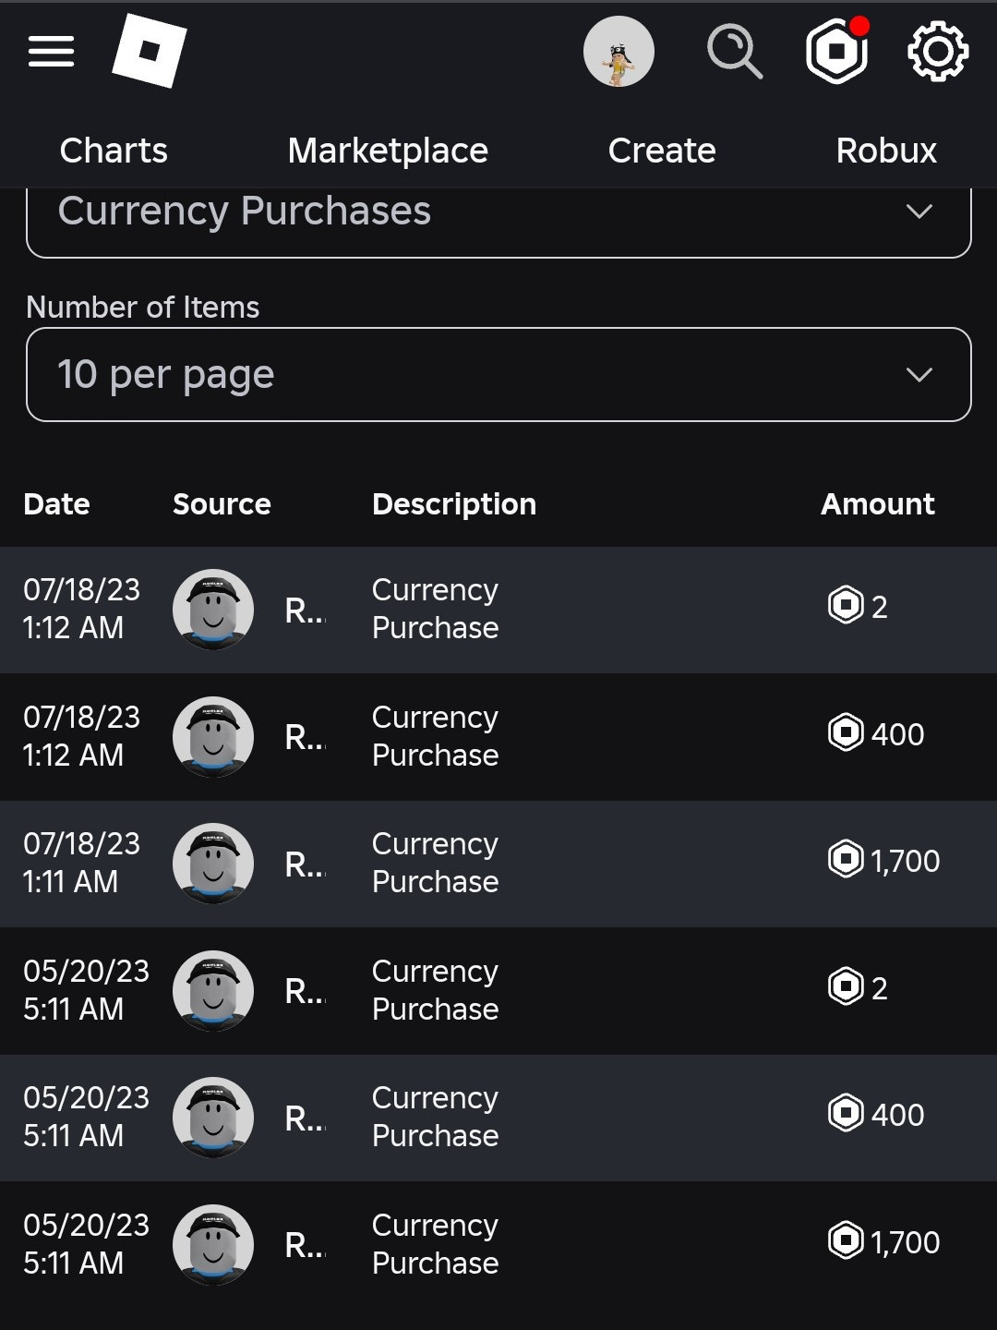The height and width of the screenshot is (1330, 997).
Task: Tap the Roblox logo home icon
Action: [x=149, y=52]
